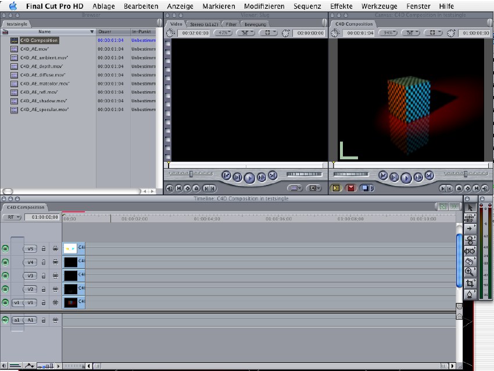This screenshot has width=494, height=371.
Task: Click the blue Replace edit button in Canvas
Action: [366, 188]
